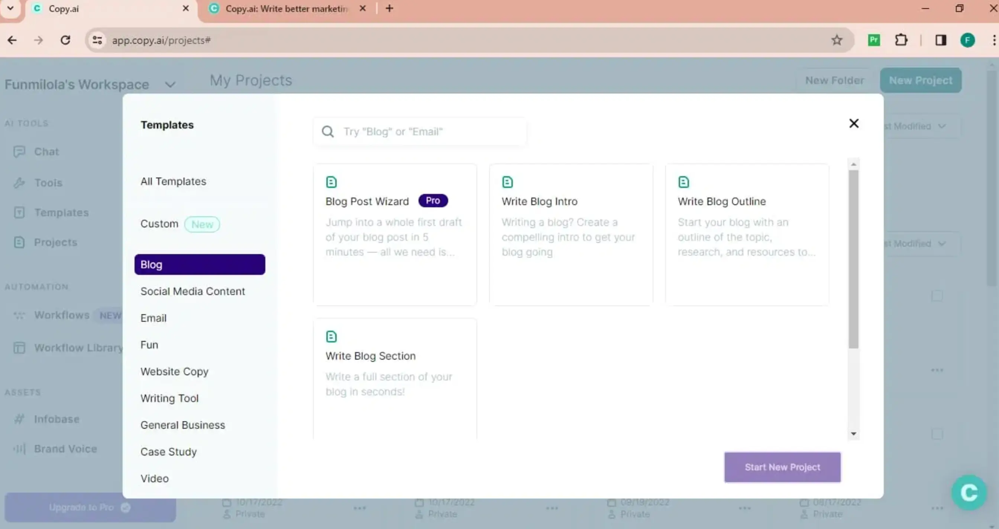999x529 pixels.
Task: Open the browser Extensions puzzle icon
Action: click(x=901, y=40)
